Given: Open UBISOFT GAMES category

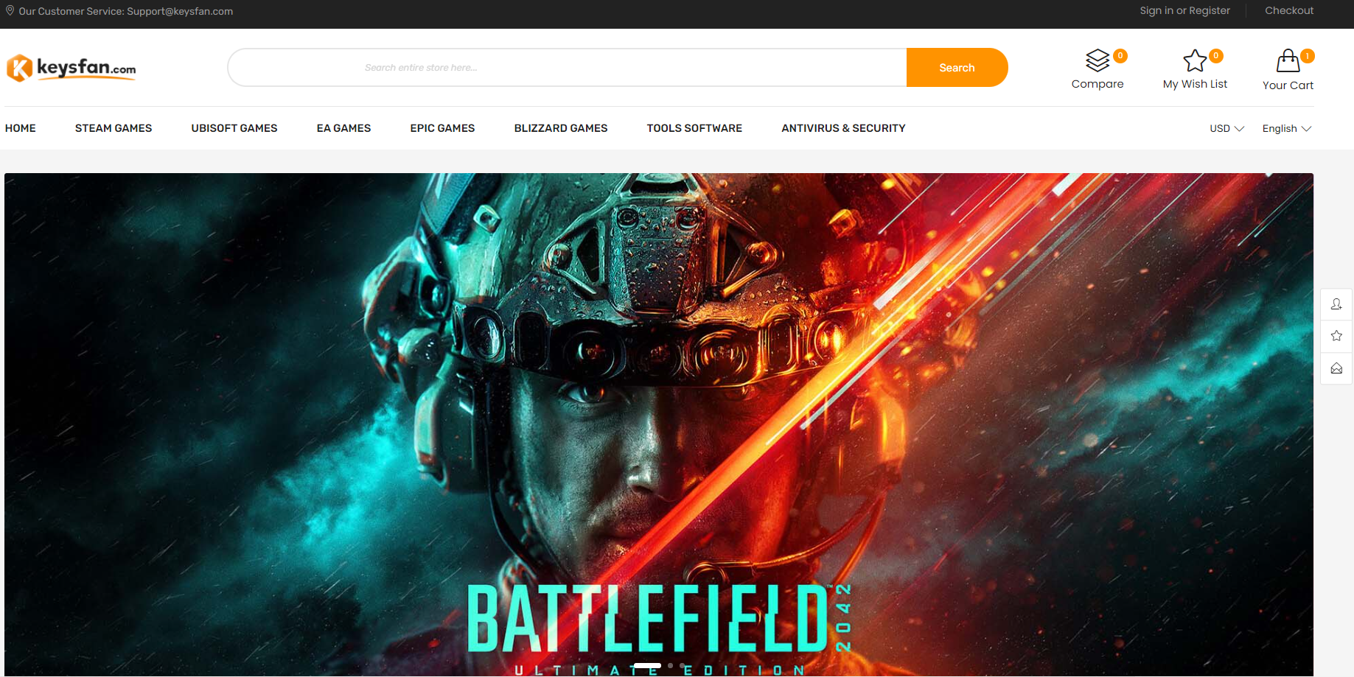Looking at the screenshot, I should pos(234,128).
